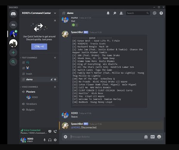
Task: Open Server Discovery magnifier icon
Action: point(13,62)
